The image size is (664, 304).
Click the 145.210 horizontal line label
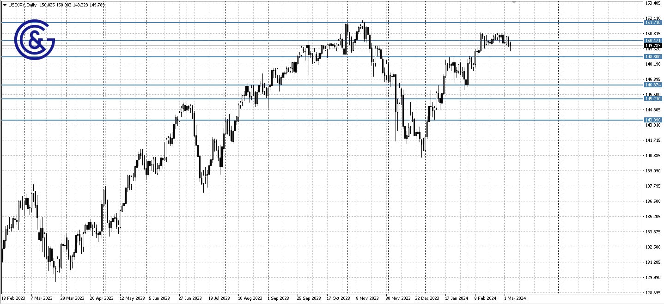click(x=652, y=98)
